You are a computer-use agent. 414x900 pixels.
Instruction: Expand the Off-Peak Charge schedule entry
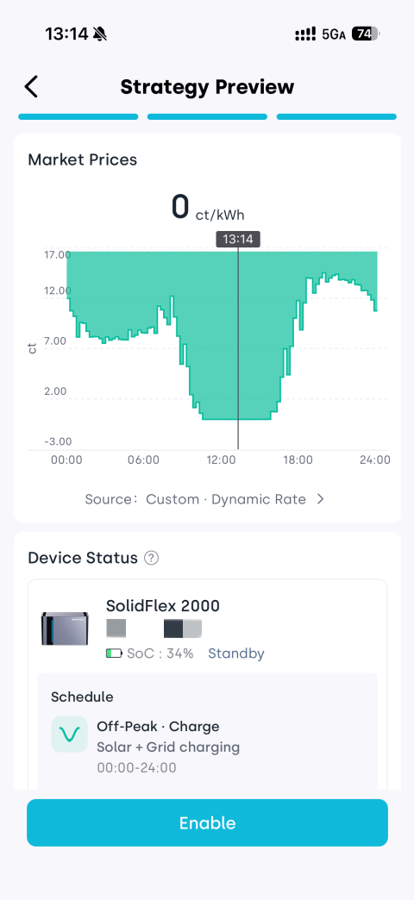(x=207, y=743)
